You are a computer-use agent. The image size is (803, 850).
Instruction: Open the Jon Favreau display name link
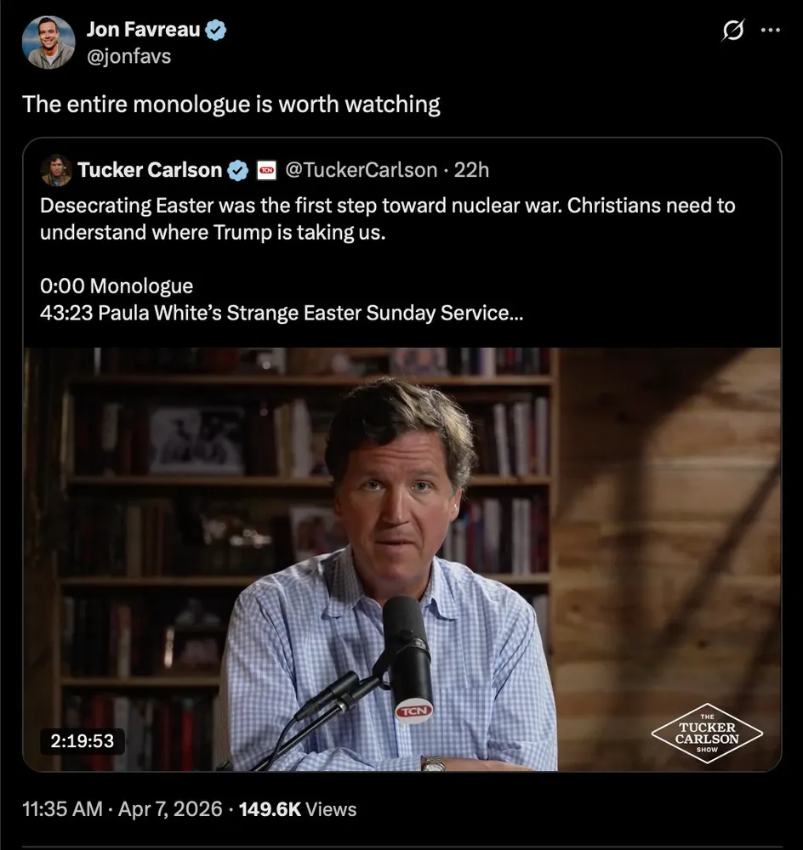pos(143,31)
